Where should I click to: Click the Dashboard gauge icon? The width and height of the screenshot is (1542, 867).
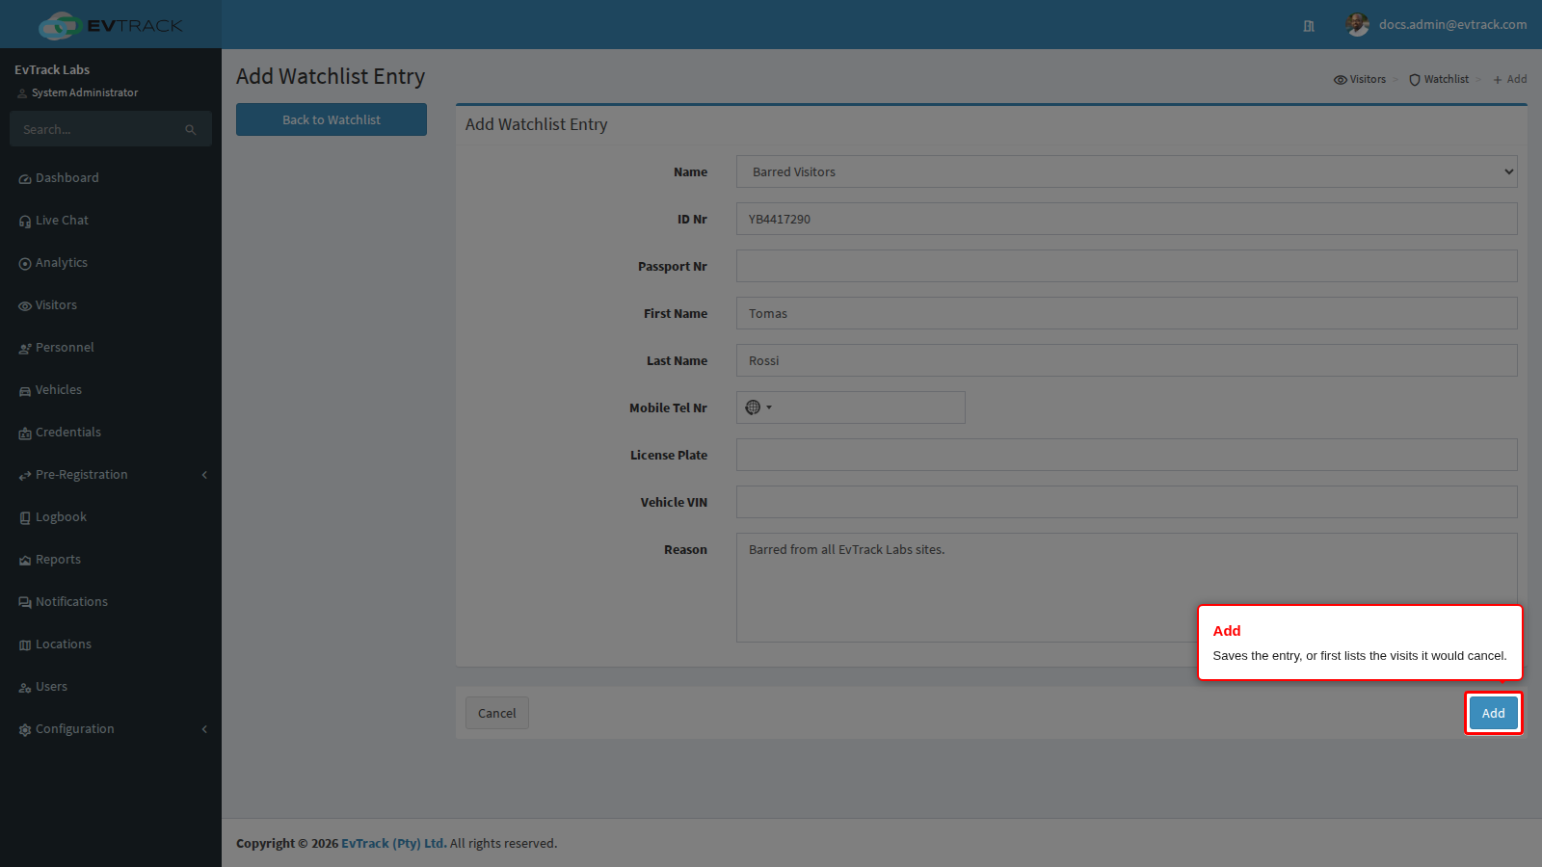point(25,179)
